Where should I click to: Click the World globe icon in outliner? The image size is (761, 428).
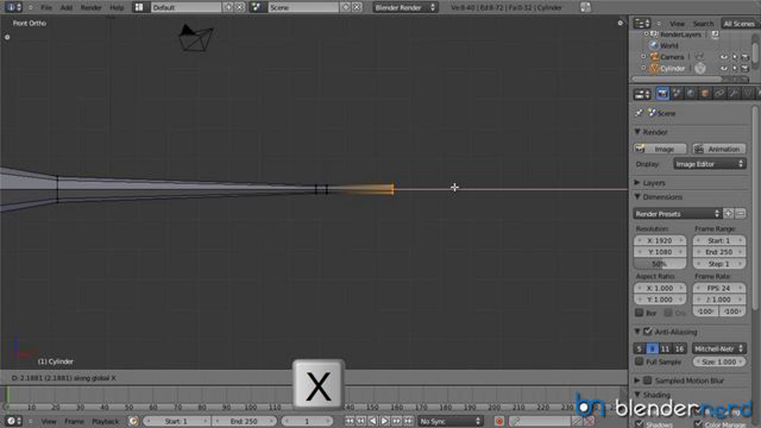point(654,45)
